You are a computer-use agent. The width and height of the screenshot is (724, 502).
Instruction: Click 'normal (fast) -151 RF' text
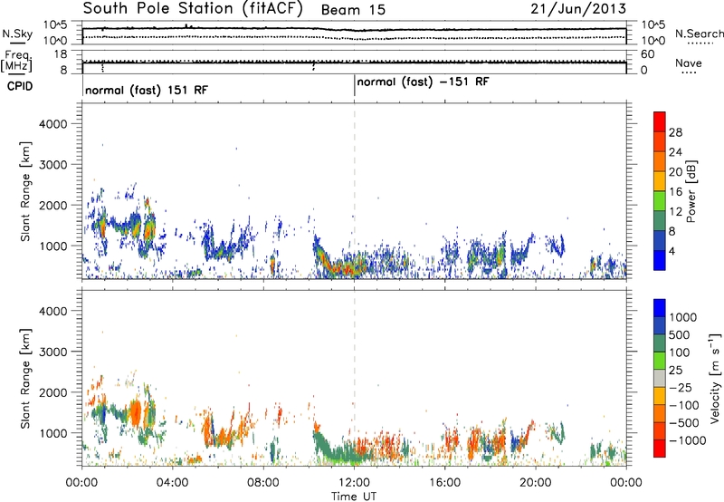423,82
